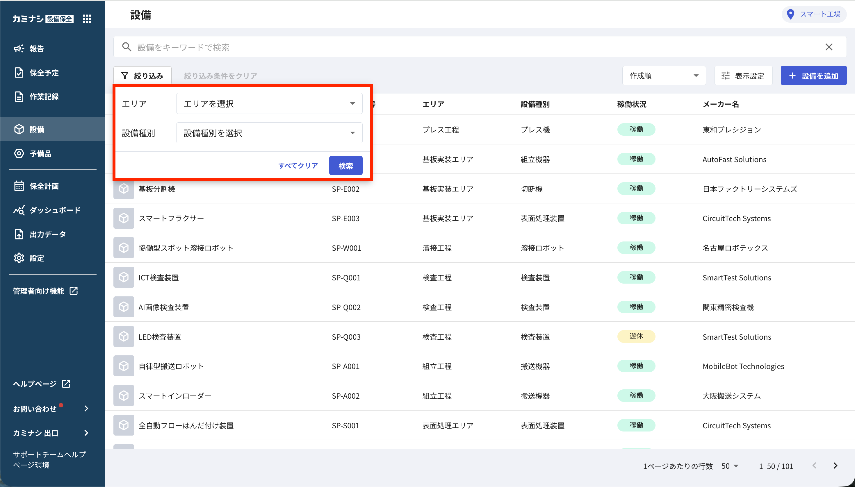The image size is (855, 487).
Task: Clear the search box with the X icon
Action: pyautogui.click(x=829, y=47)
